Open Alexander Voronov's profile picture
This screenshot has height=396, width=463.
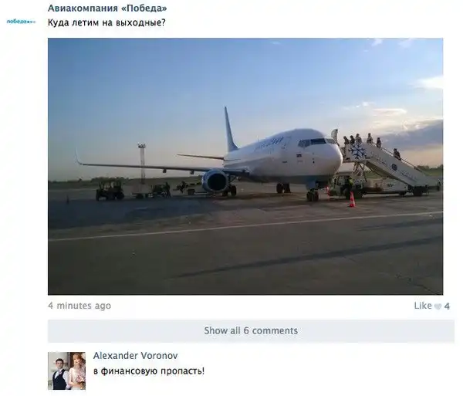[66, 371]
